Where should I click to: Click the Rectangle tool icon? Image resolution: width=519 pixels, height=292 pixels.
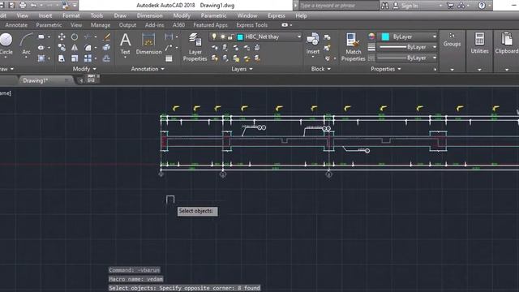point(41,36)
